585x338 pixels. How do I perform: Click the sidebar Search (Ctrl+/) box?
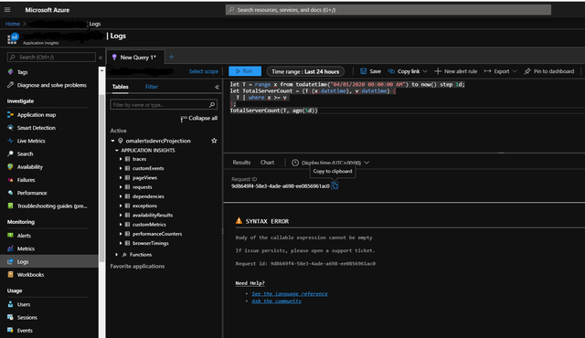click(51, 57)
